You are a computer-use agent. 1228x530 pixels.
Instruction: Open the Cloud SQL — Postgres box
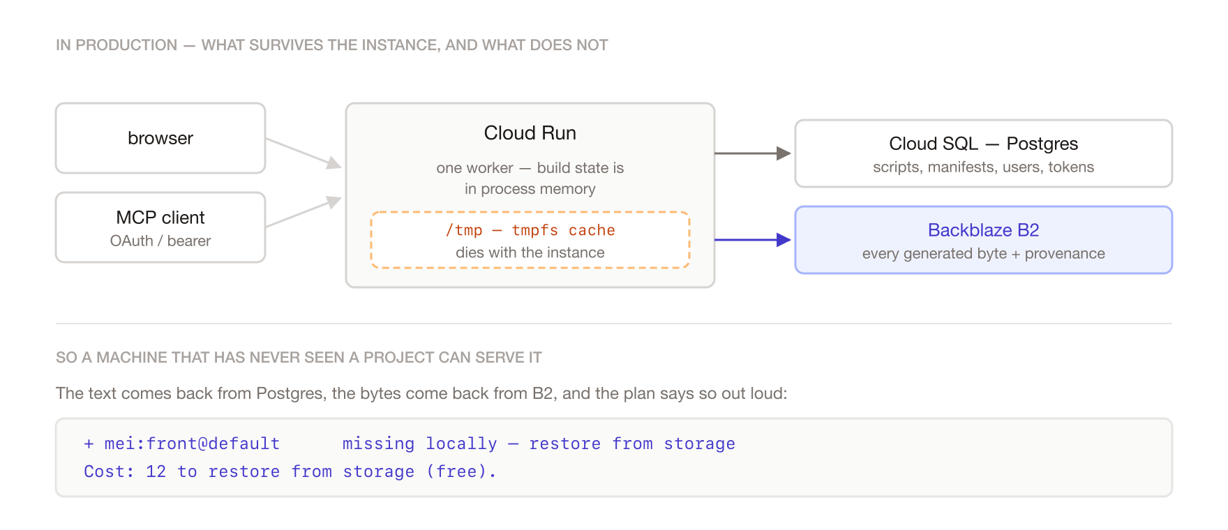pyautogui.click(x=984, y=153)
